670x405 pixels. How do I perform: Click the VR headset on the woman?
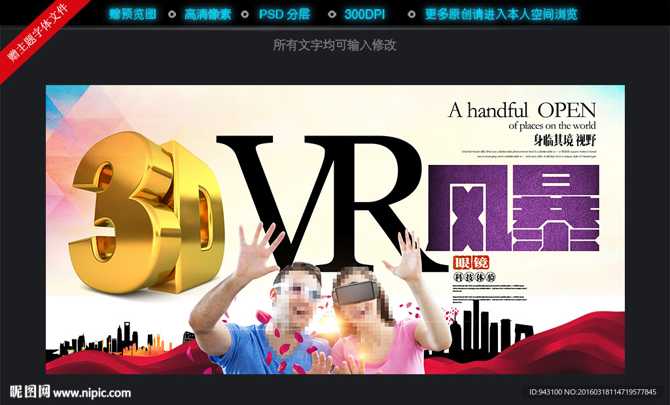click(x=355, y=292)
